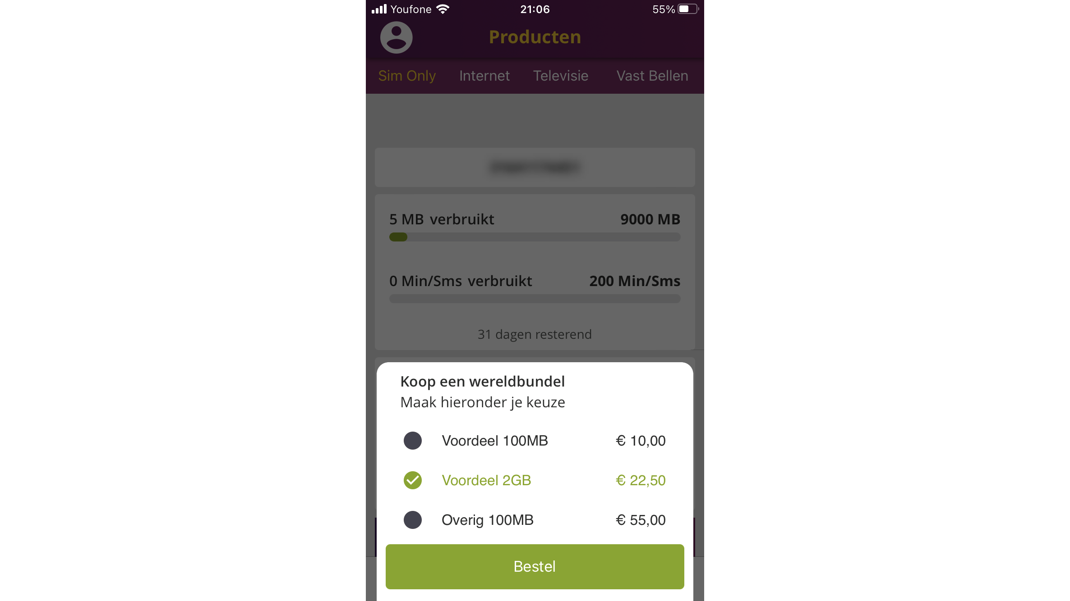
Task: Open the user profile avatar icon
Action: [x=396, y=37]
